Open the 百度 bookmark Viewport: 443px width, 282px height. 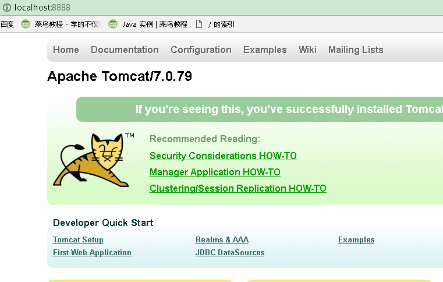coord(7,24)
